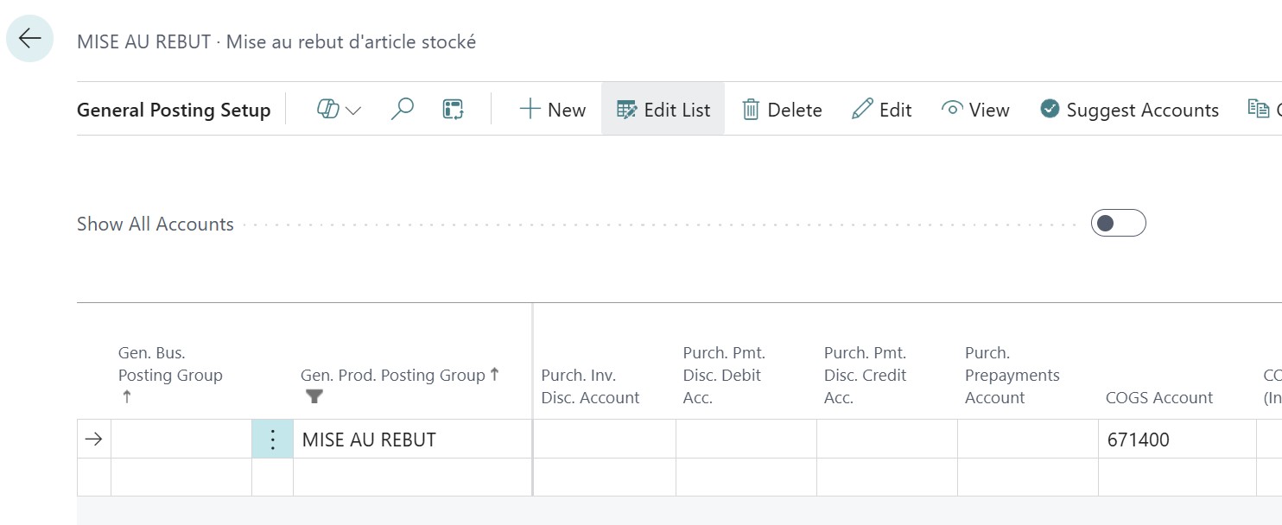Image resolution: width=1282 pixels, height=525 pixels.
Task: Click the Edit pencil icon
Action: click(861, 109)
